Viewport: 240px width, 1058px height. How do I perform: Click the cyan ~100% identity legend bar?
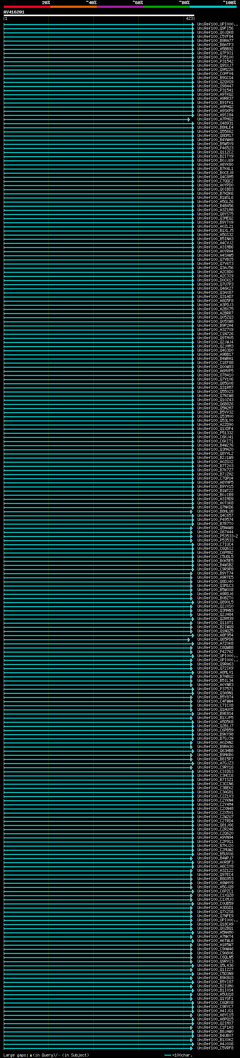coord(213,7)
